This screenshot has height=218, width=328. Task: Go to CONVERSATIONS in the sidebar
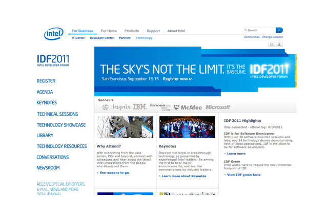[52, 157]
